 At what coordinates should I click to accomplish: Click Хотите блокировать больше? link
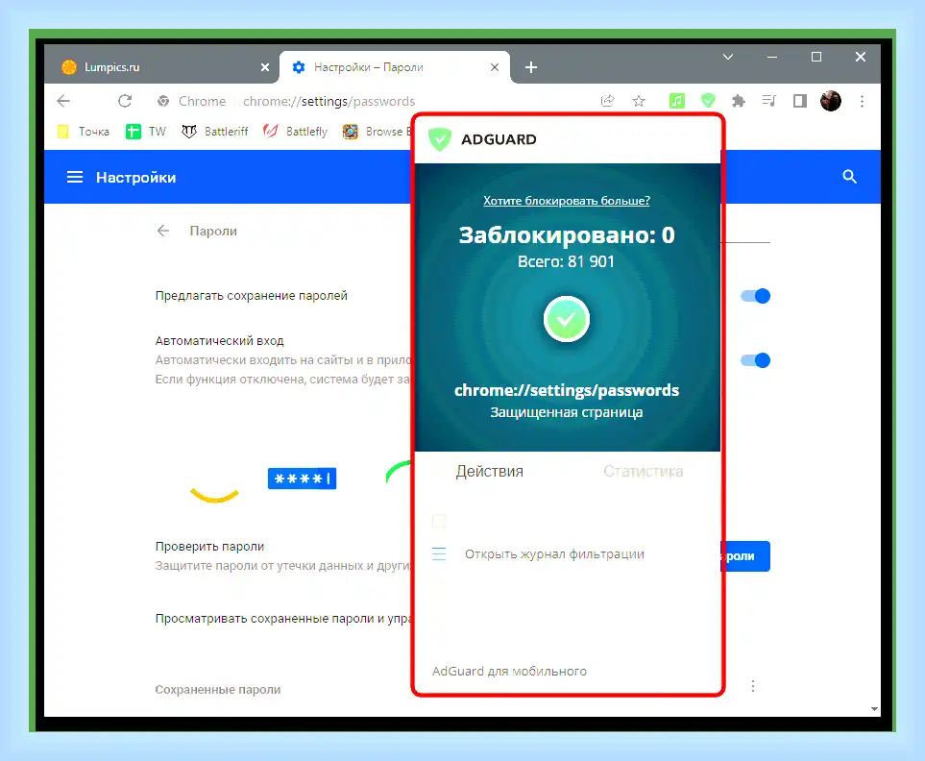click(567, 201)
